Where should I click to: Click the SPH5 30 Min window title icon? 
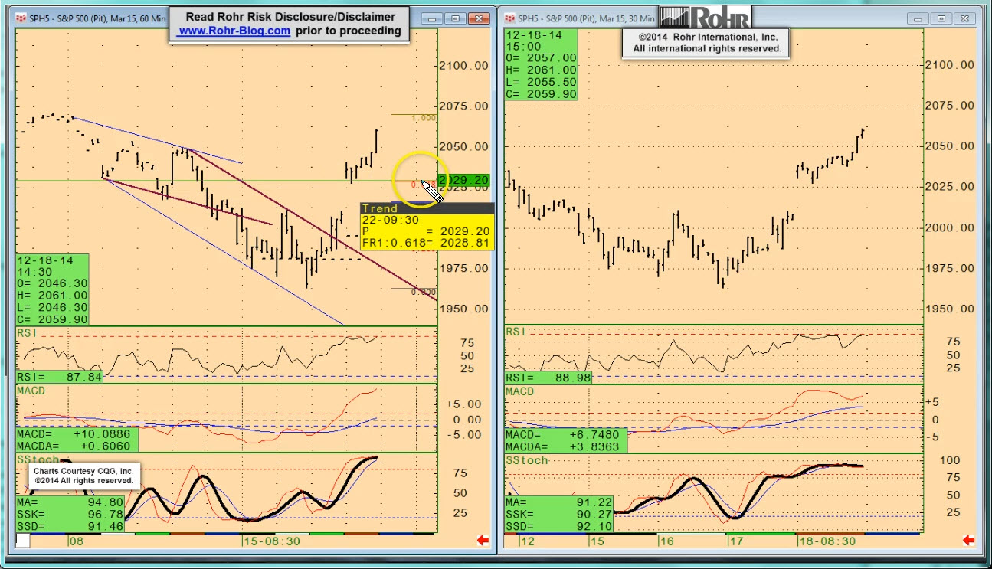tap(510, 18)
